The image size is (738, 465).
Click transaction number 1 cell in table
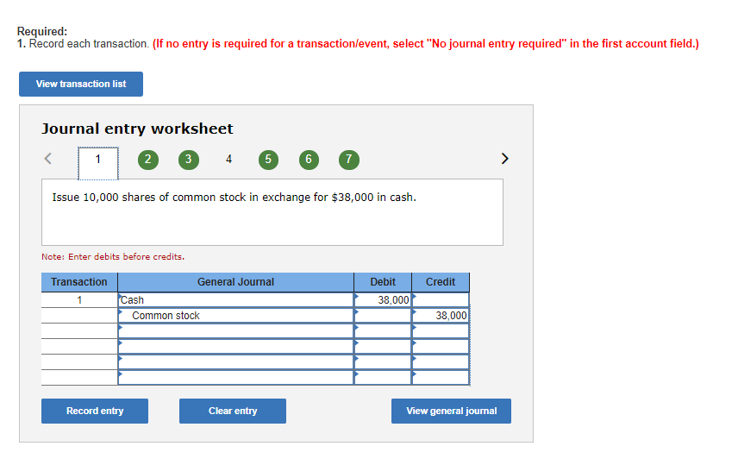(x=79, y=300)
